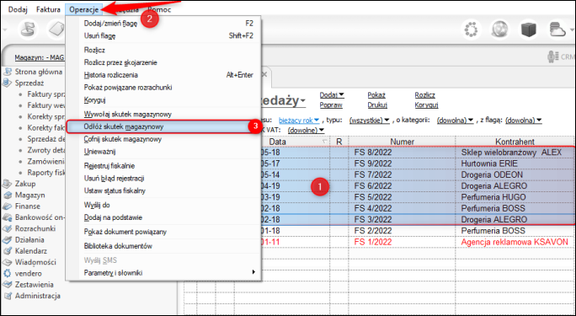Select Usuń flagę from the menu

point(163,36)
